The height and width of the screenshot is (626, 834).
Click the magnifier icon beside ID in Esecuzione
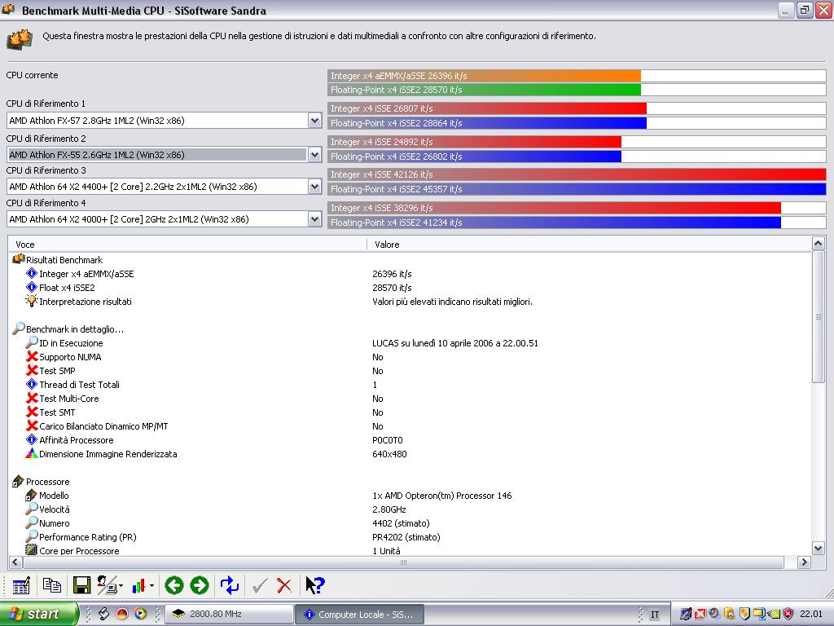pos(32,342)
